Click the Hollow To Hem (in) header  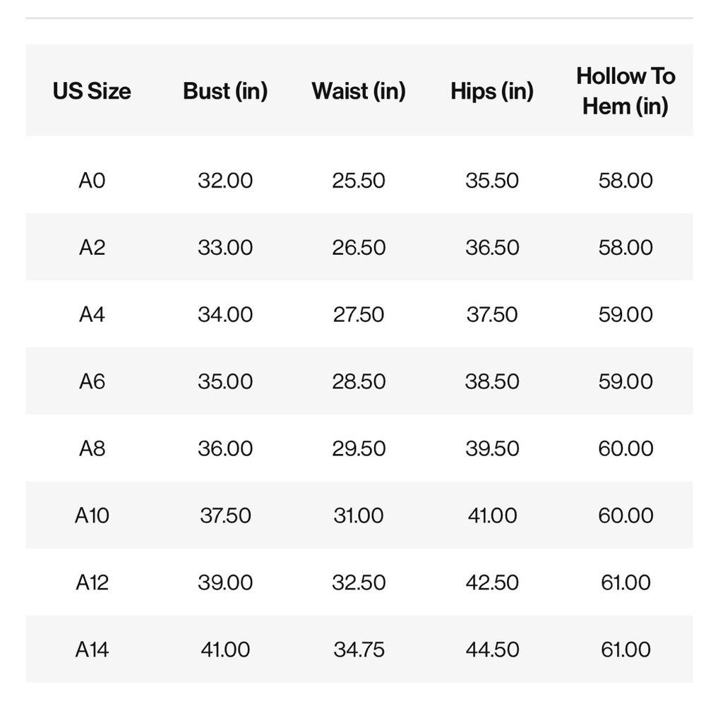pos(626,91)
